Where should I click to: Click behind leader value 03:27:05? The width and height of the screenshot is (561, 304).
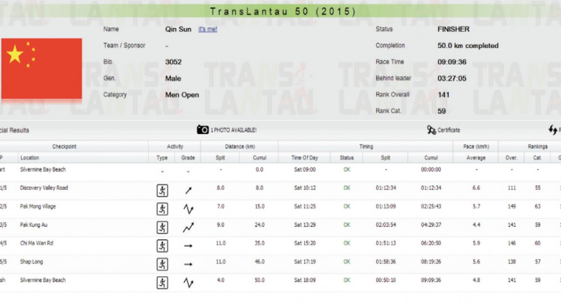click(452, 79)
